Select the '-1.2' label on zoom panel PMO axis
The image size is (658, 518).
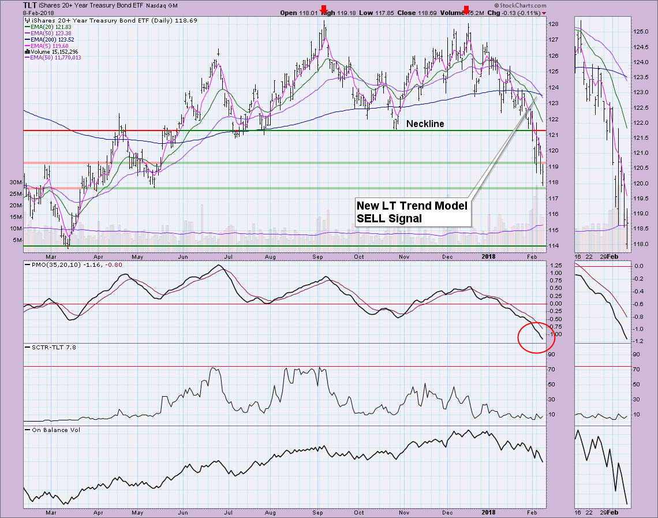[638, 342]
